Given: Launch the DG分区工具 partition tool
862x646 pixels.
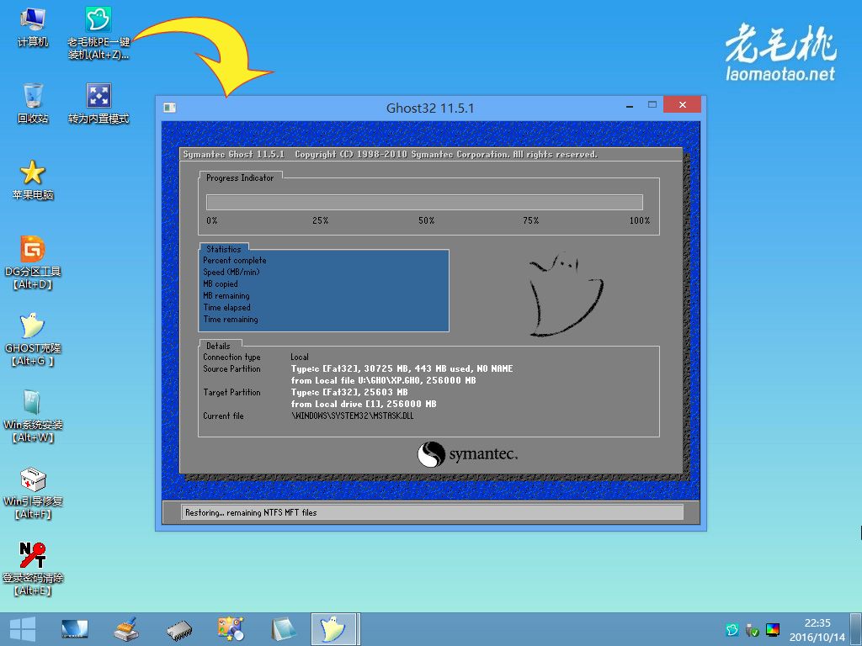Looking at the screenshot, I should [x=33, y=250].
